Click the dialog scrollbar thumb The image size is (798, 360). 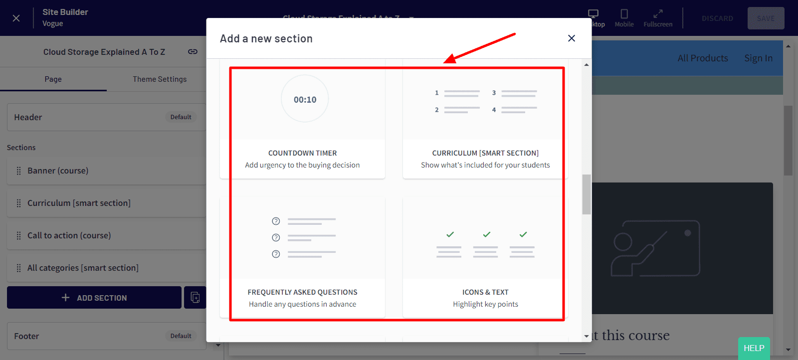[587, 194]
